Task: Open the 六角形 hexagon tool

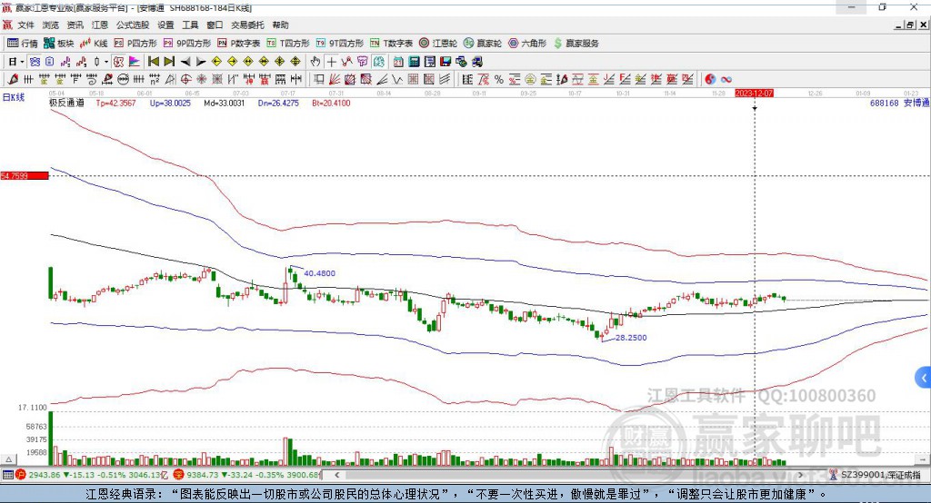Action: click(x=527, y=44)
